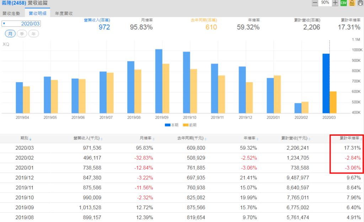Switch to the 營收明細 tab

[x=37, y=13]
